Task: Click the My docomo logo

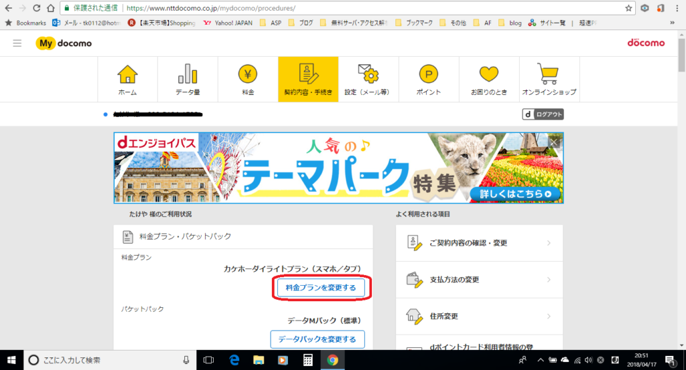Action: tap(64, 43)
